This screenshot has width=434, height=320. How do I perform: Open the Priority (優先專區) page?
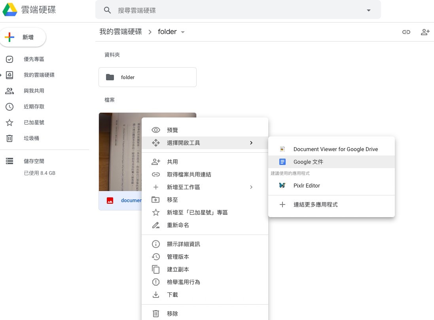(34, 59)
